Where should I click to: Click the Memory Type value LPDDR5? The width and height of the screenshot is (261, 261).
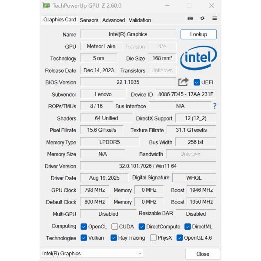[x=110, y=142]
